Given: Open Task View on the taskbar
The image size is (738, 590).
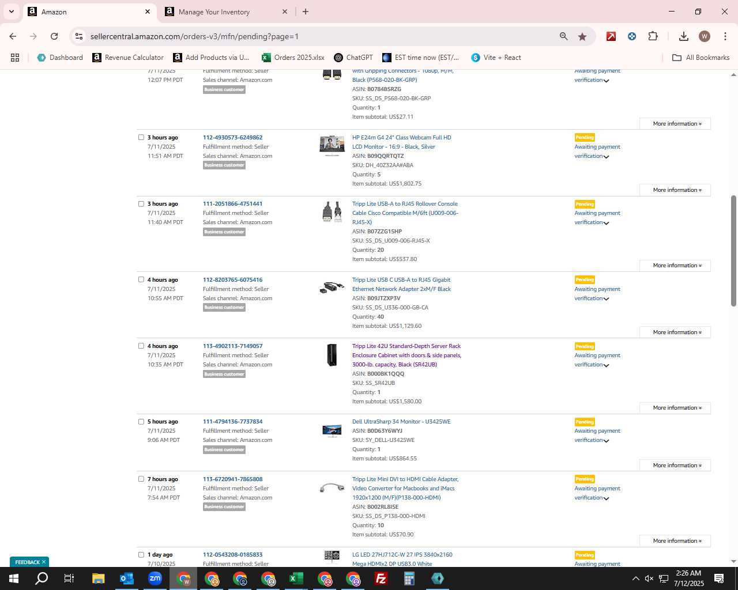Looking at the screenshot, I should pos(69,578).
